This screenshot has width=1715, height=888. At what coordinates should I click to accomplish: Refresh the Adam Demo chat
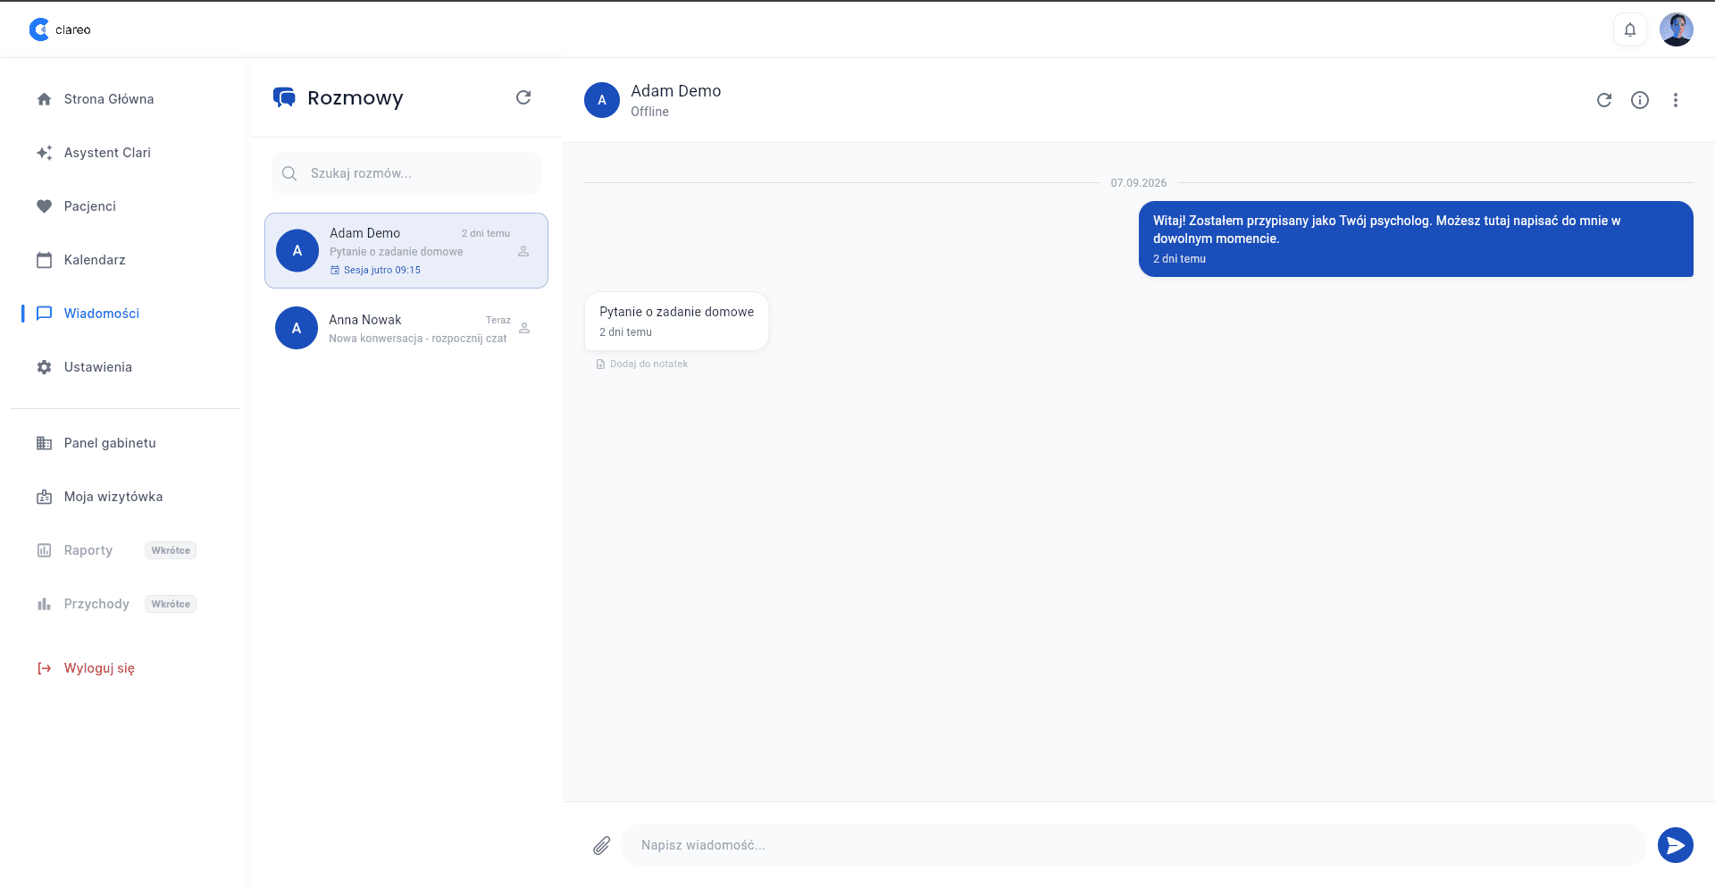[x=1604, y=100]
